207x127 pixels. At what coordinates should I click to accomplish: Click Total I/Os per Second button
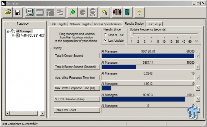click(77, 56)
